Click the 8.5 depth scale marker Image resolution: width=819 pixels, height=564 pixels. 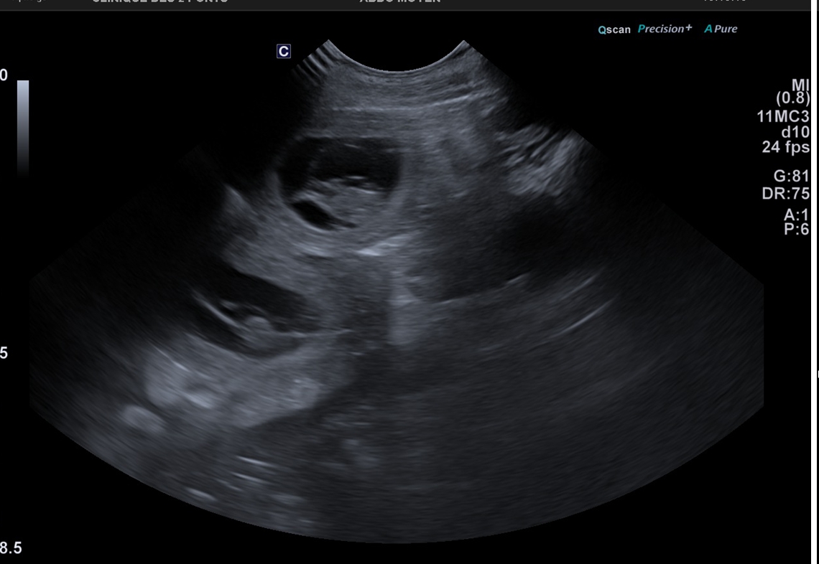tap(11, 549)
